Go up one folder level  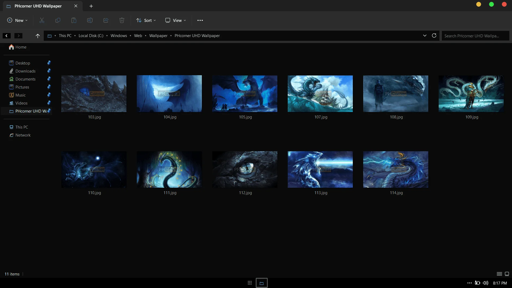coord(38,36)
